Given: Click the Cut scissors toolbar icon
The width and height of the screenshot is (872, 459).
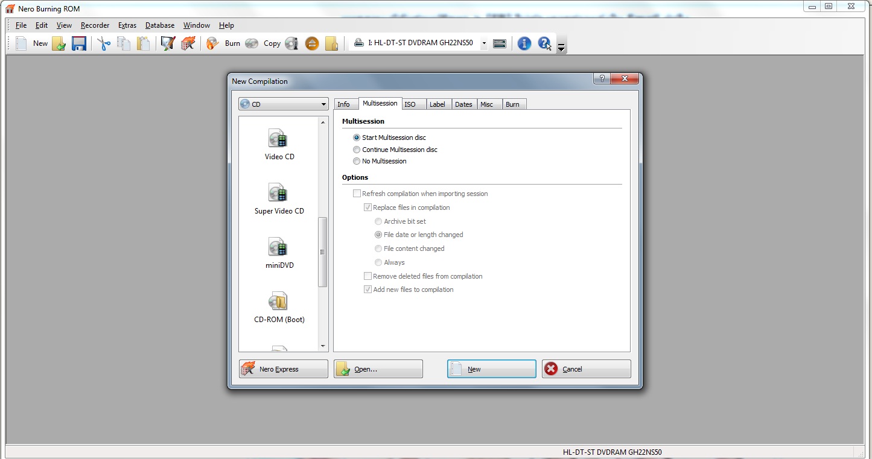Looking at the screenshot, I should pos(104,43).
